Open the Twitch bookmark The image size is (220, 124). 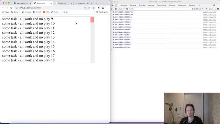pyautogui.click(x=37, y=12)
